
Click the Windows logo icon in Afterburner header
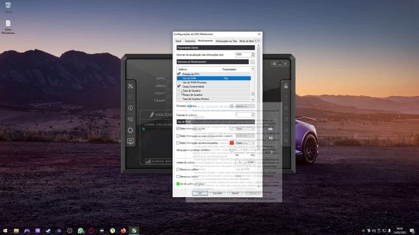(274, 64)
